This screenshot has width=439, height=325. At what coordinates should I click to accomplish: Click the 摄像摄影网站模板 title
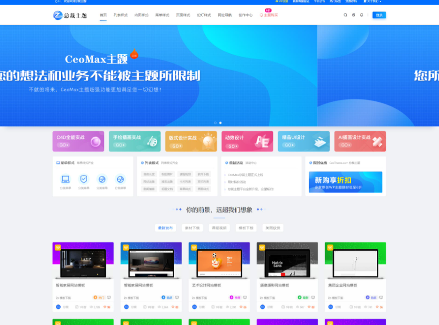pyautogui.click(x=275, y=285)
